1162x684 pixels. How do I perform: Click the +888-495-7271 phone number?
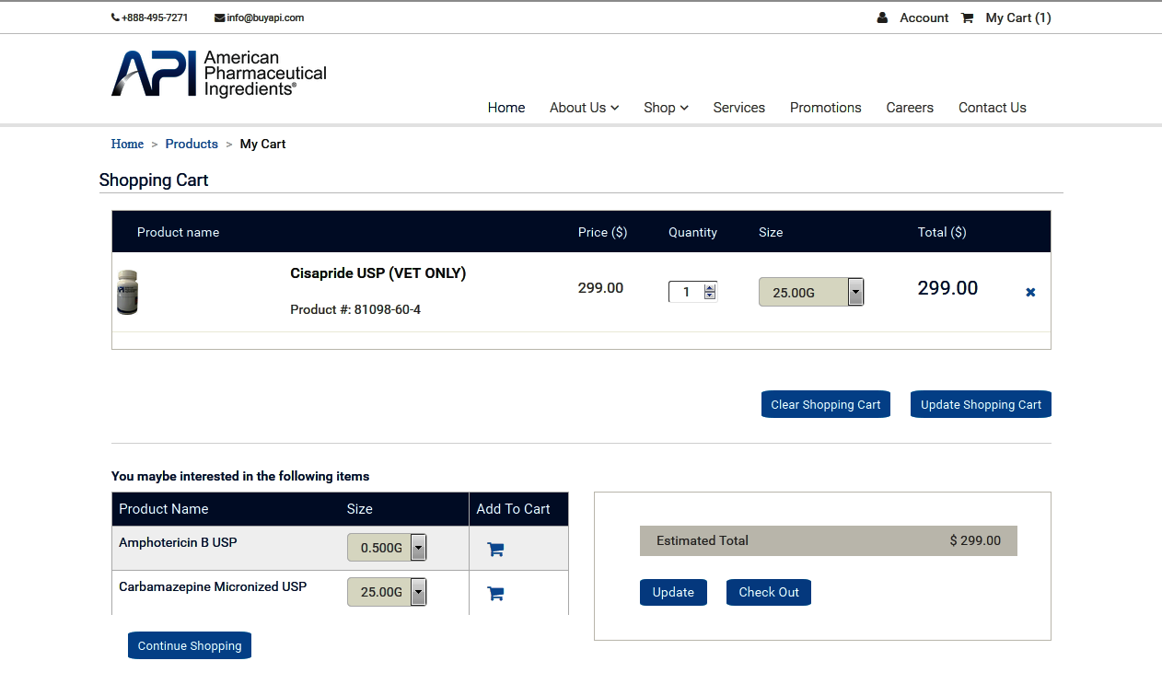coord(155,17)
